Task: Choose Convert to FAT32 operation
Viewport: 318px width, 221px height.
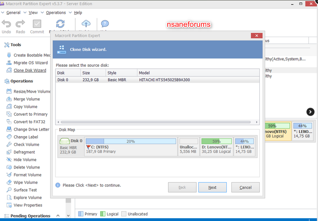Action: [x=26, y=122]
